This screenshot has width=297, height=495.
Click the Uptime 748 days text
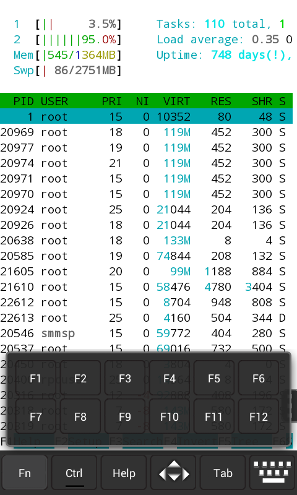[x=225, y=55]
